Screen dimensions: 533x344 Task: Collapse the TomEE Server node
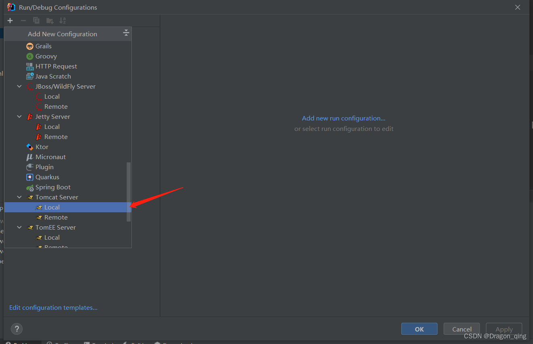pyautogui.click(x=19, y=228)
